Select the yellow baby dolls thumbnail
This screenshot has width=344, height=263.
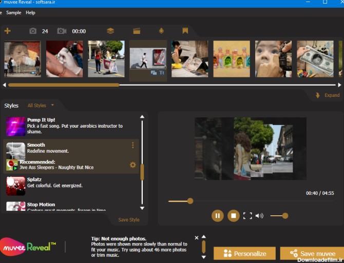232,59
